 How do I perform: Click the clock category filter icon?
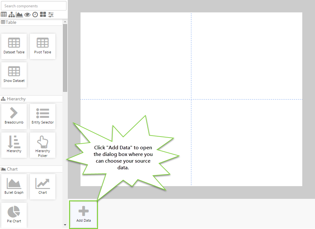click(x=35, y=15)
